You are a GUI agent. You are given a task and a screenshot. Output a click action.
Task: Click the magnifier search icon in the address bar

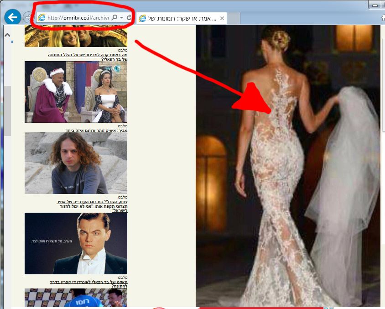114,17
